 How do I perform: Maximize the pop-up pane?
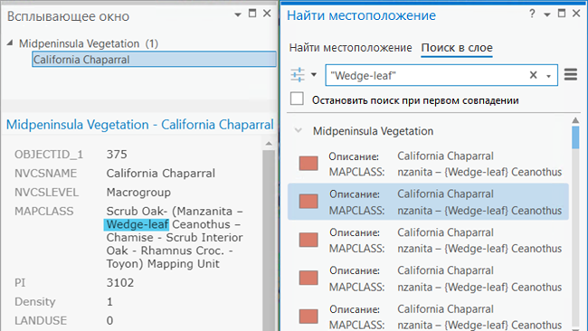[x=252, y=14]
